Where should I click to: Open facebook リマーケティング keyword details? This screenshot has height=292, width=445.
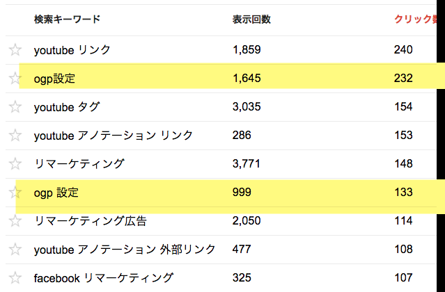click(x=103, y=278)
